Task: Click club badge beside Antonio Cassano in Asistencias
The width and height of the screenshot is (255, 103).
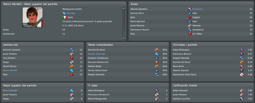Action: [72, 50]
